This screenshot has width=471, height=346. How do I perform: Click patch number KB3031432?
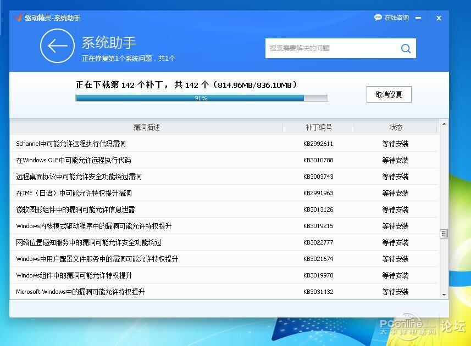(x=318, y=292)
